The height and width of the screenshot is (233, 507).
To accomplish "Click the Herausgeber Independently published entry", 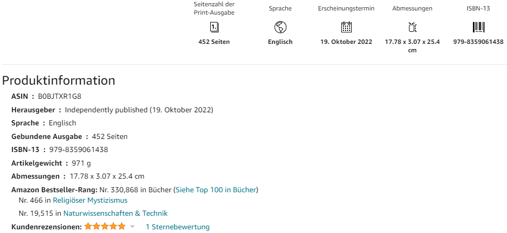I will [112, 110].
